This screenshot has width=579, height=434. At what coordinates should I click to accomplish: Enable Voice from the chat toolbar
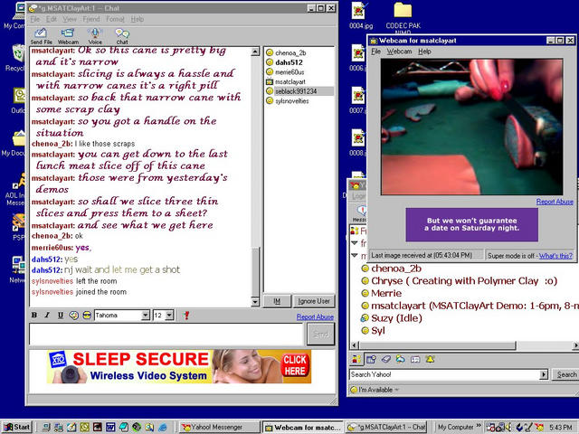(x=95, y=36)
